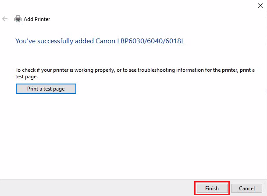Click "test page." on the second instruction line

[x=26, y=76]
